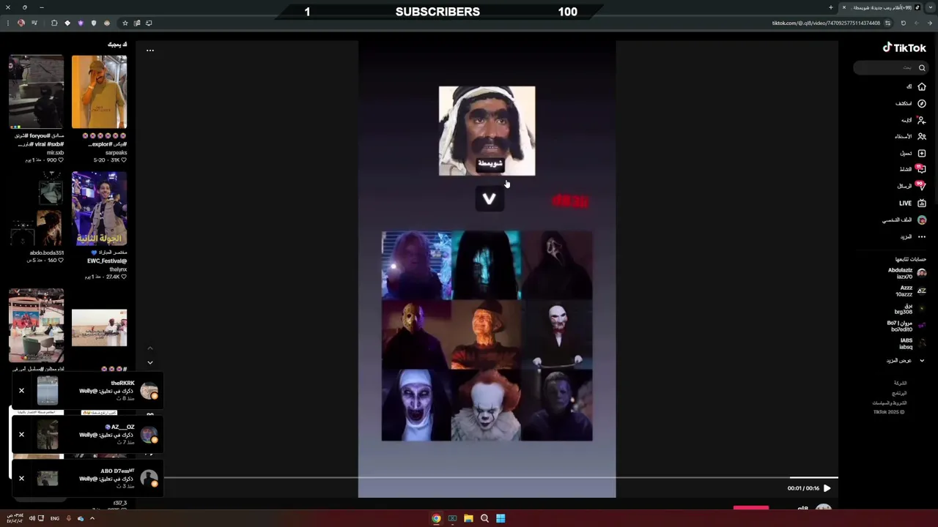Open the TV studio set video thumbnail
The image size is (938, 527).
tap(36, 326)
